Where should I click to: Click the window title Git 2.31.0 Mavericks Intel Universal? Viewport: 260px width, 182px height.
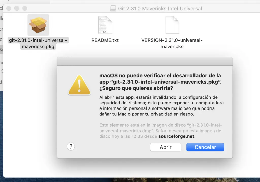(x=160, y=8)
